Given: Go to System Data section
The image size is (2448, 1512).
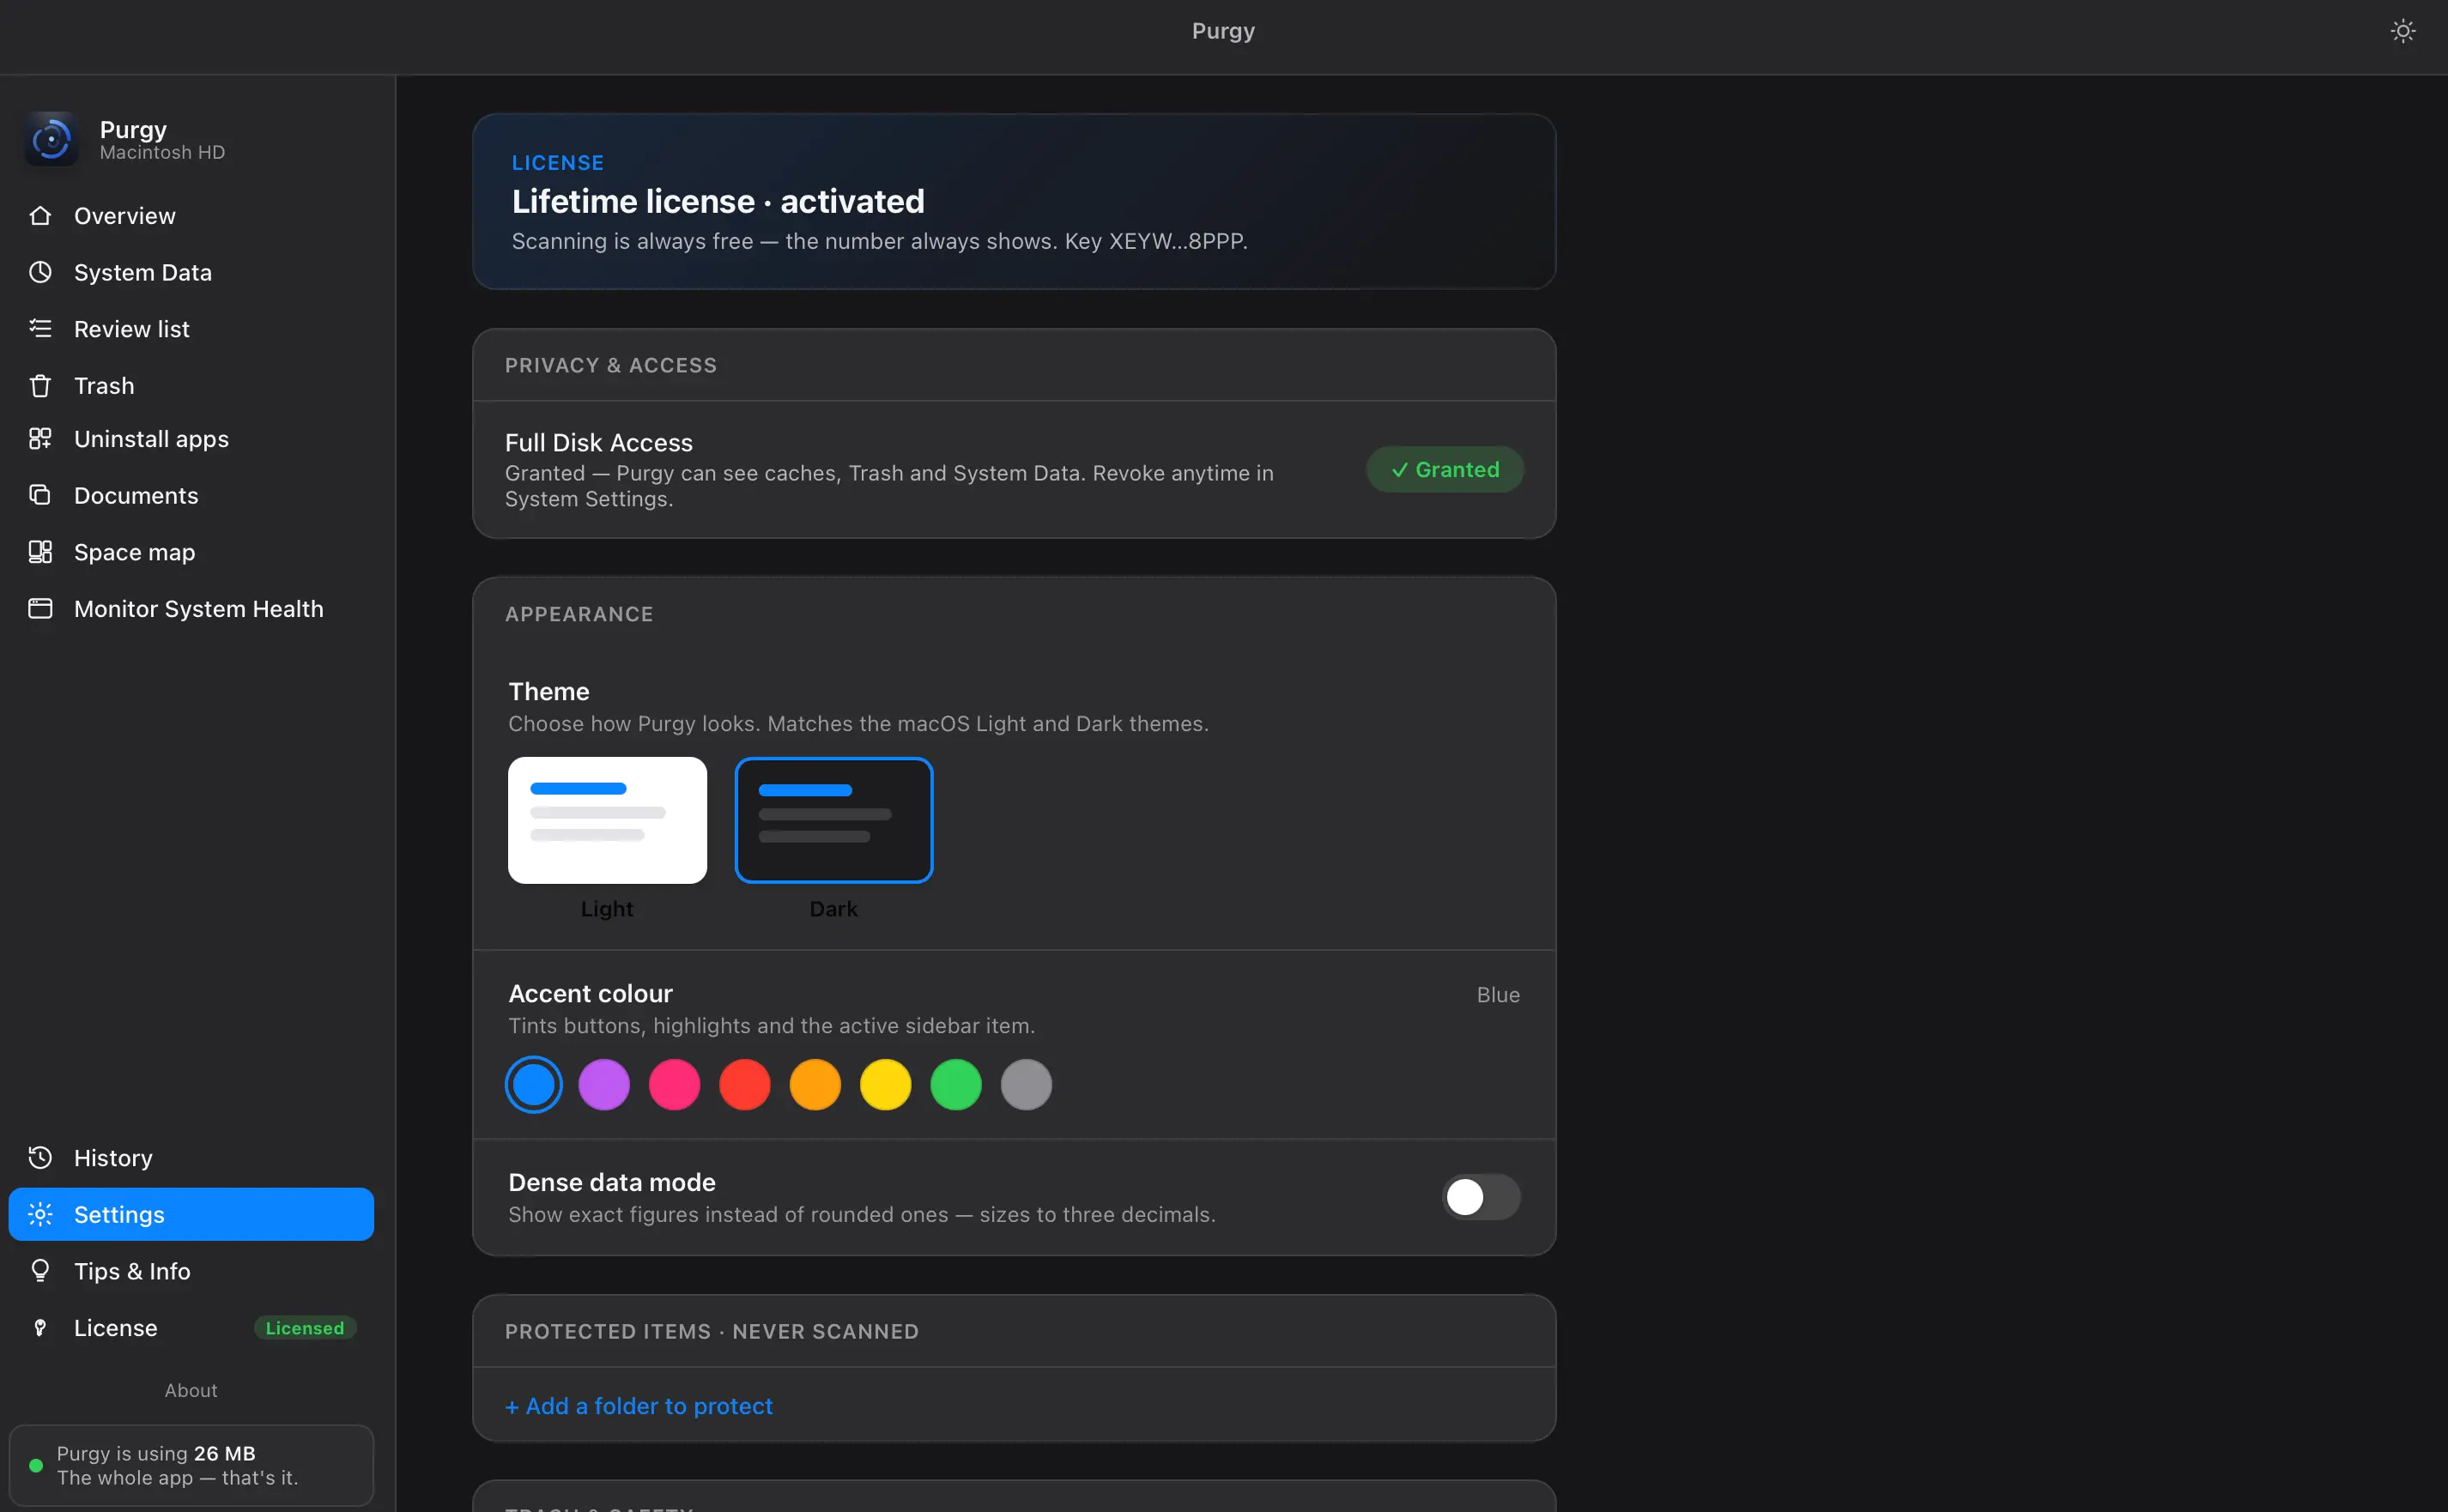Looking at the screenshot, I should (x=191, y=272).
